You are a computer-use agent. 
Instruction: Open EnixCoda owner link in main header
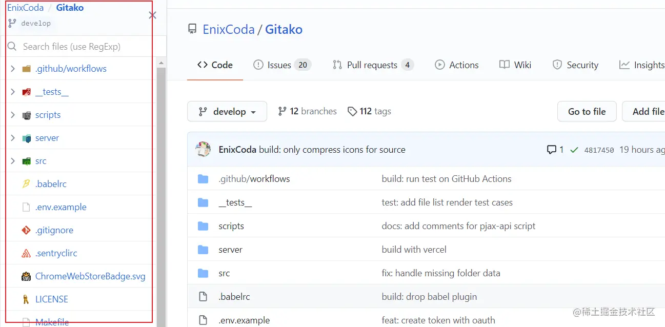pos(229,29)
